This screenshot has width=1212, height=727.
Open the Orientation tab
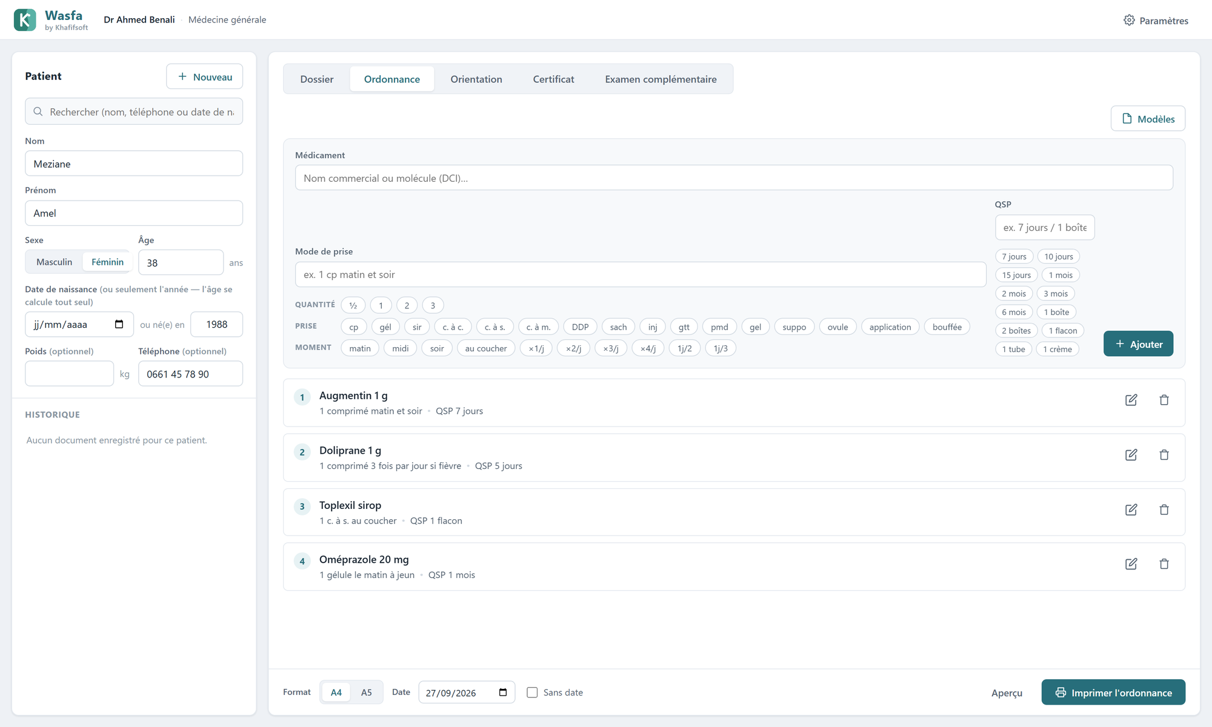click(476, 79)
